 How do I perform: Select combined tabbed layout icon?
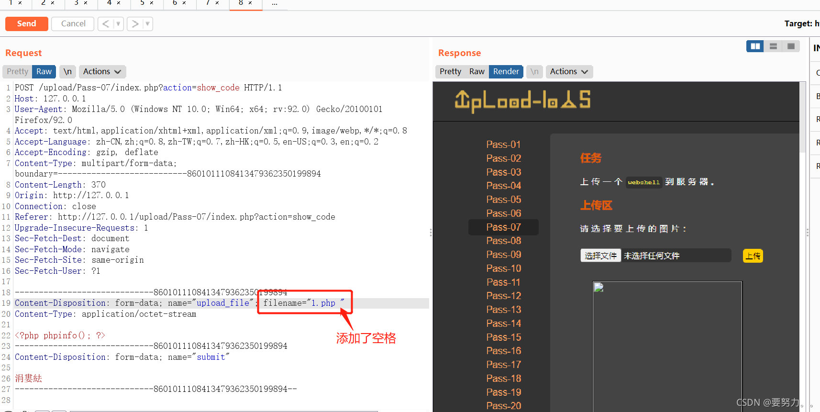pos(791,46)
